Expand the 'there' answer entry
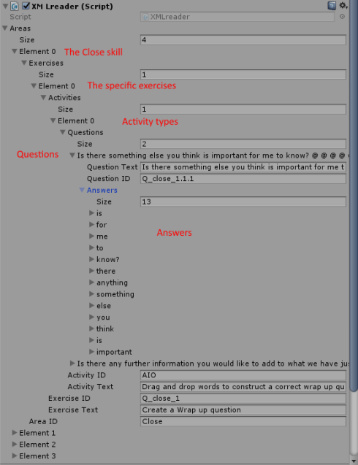 pyautogui.click(x=91, y=271)
